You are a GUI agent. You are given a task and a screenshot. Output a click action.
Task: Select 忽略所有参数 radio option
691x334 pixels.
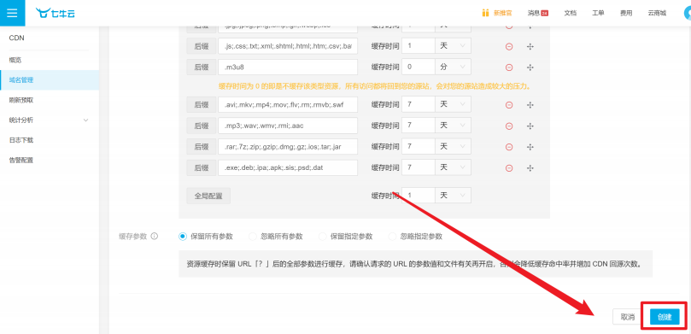tap(253, 236)
